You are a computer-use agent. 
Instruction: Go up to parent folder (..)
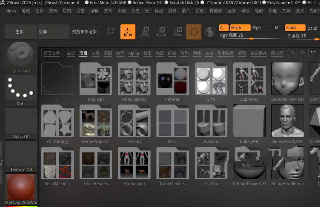tap(57, 82)
